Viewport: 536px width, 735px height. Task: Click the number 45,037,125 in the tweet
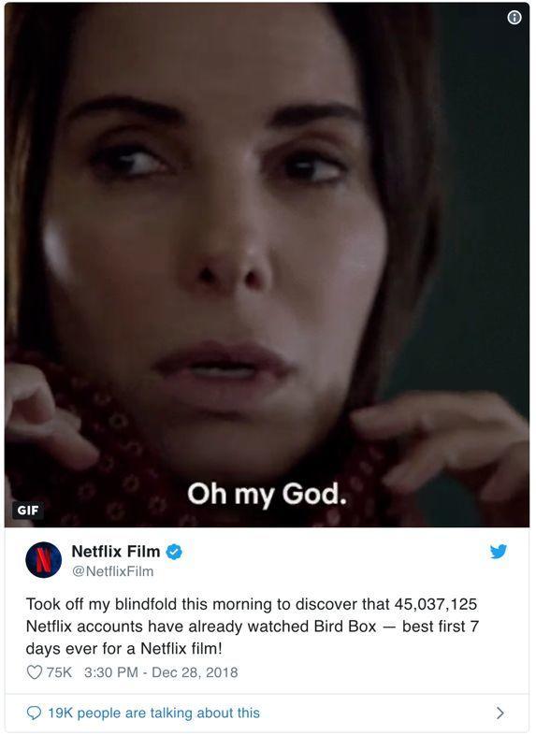pos(436,604)
